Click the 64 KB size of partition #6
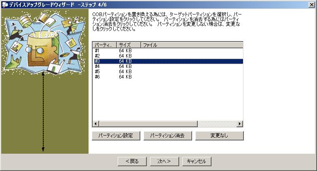Viewport: 317px width, 171px height. point(125,77)
